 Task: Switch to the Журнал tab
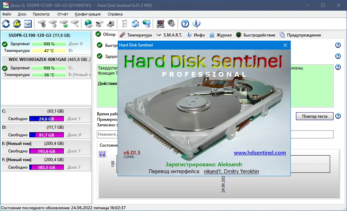(x=220, y=35)
